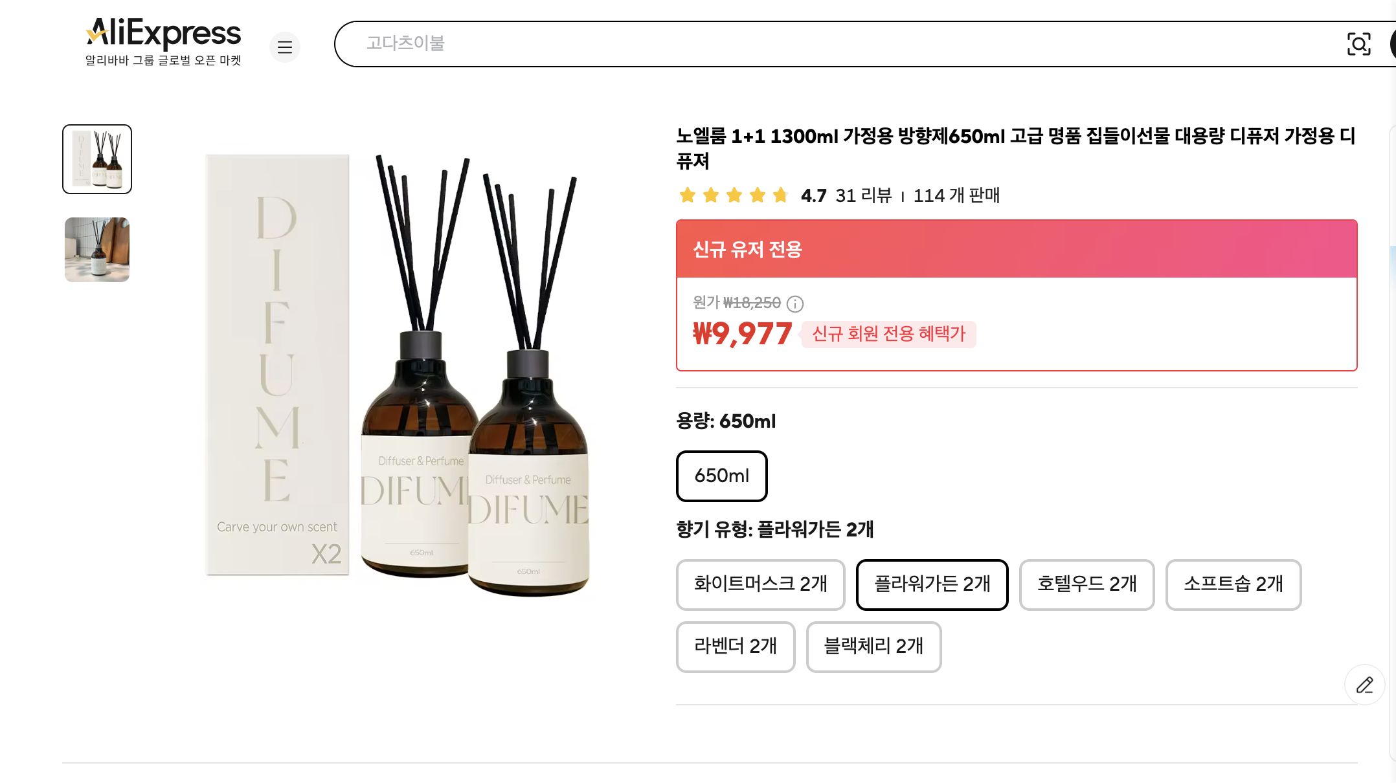Click the first yellow rating star
The width and height of the screenshot is (1396, 783).
click(x=688, y=195)
